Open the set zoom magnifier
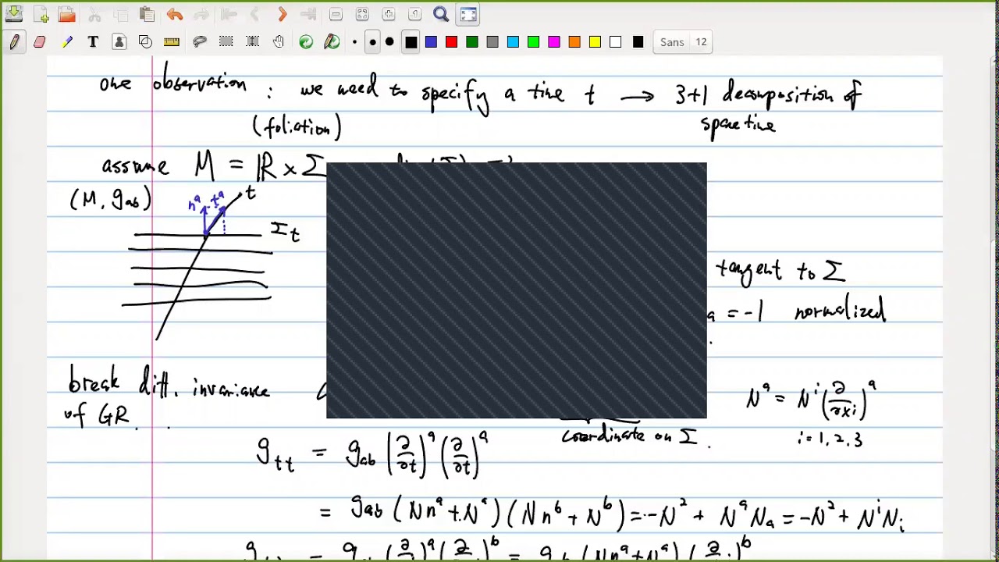This screenshot has height=562, width=999. point(441,14)
